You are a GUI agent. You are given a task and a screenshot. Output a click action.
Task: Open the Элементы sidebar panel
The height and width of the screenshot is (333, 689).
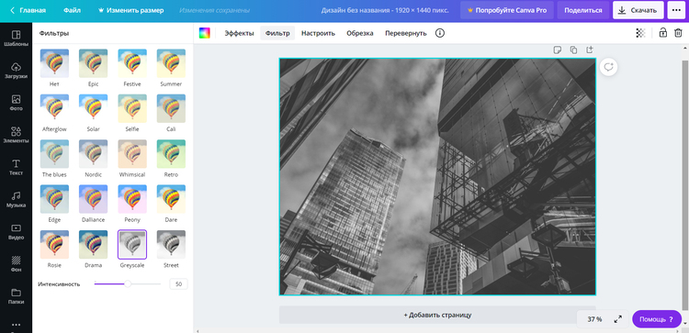(x=16, y=135)
